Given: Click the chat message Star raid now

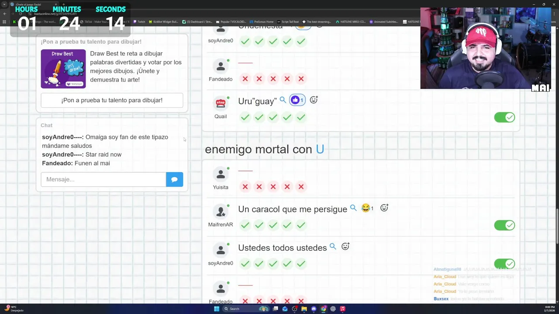Looking at the screenshot, I should pyautogui.click(x=104, y=154).
